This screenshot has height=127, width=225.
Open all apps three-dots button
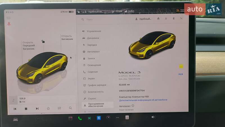(118, 117)
